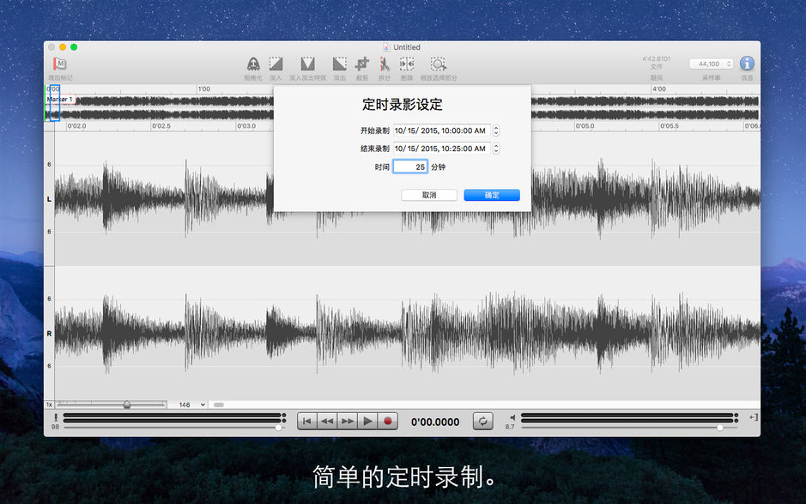Jump to the track start with the skip-back control

coord(306,421)
